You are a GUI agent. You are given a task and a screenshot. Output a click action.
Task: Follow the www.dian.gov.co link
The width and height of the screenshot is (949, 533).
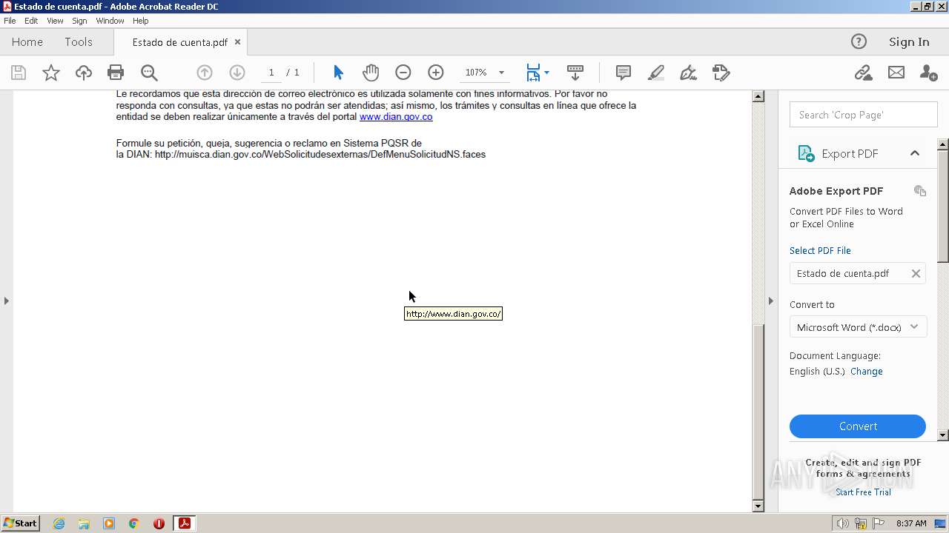pyautogui.click(x=396, y=117)
